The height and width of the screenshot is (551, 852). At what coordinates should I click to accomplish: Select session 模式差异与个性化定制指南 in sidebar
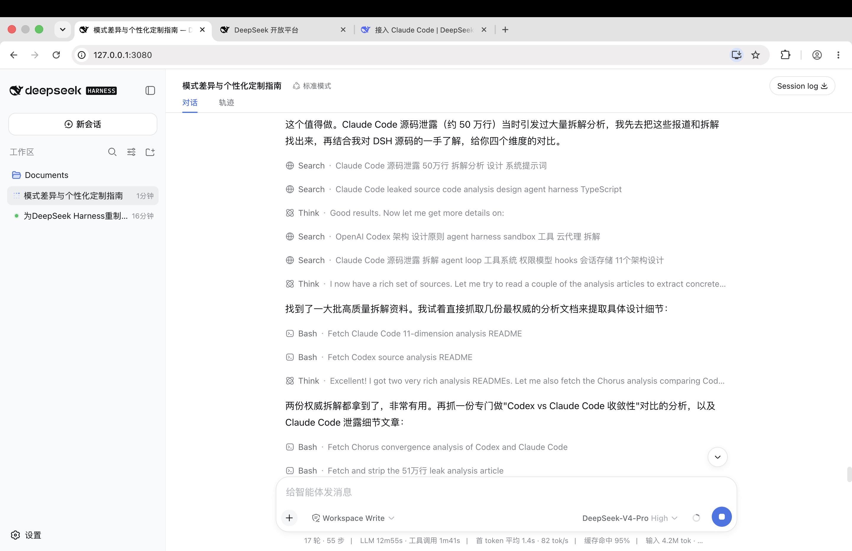[83, 196]
